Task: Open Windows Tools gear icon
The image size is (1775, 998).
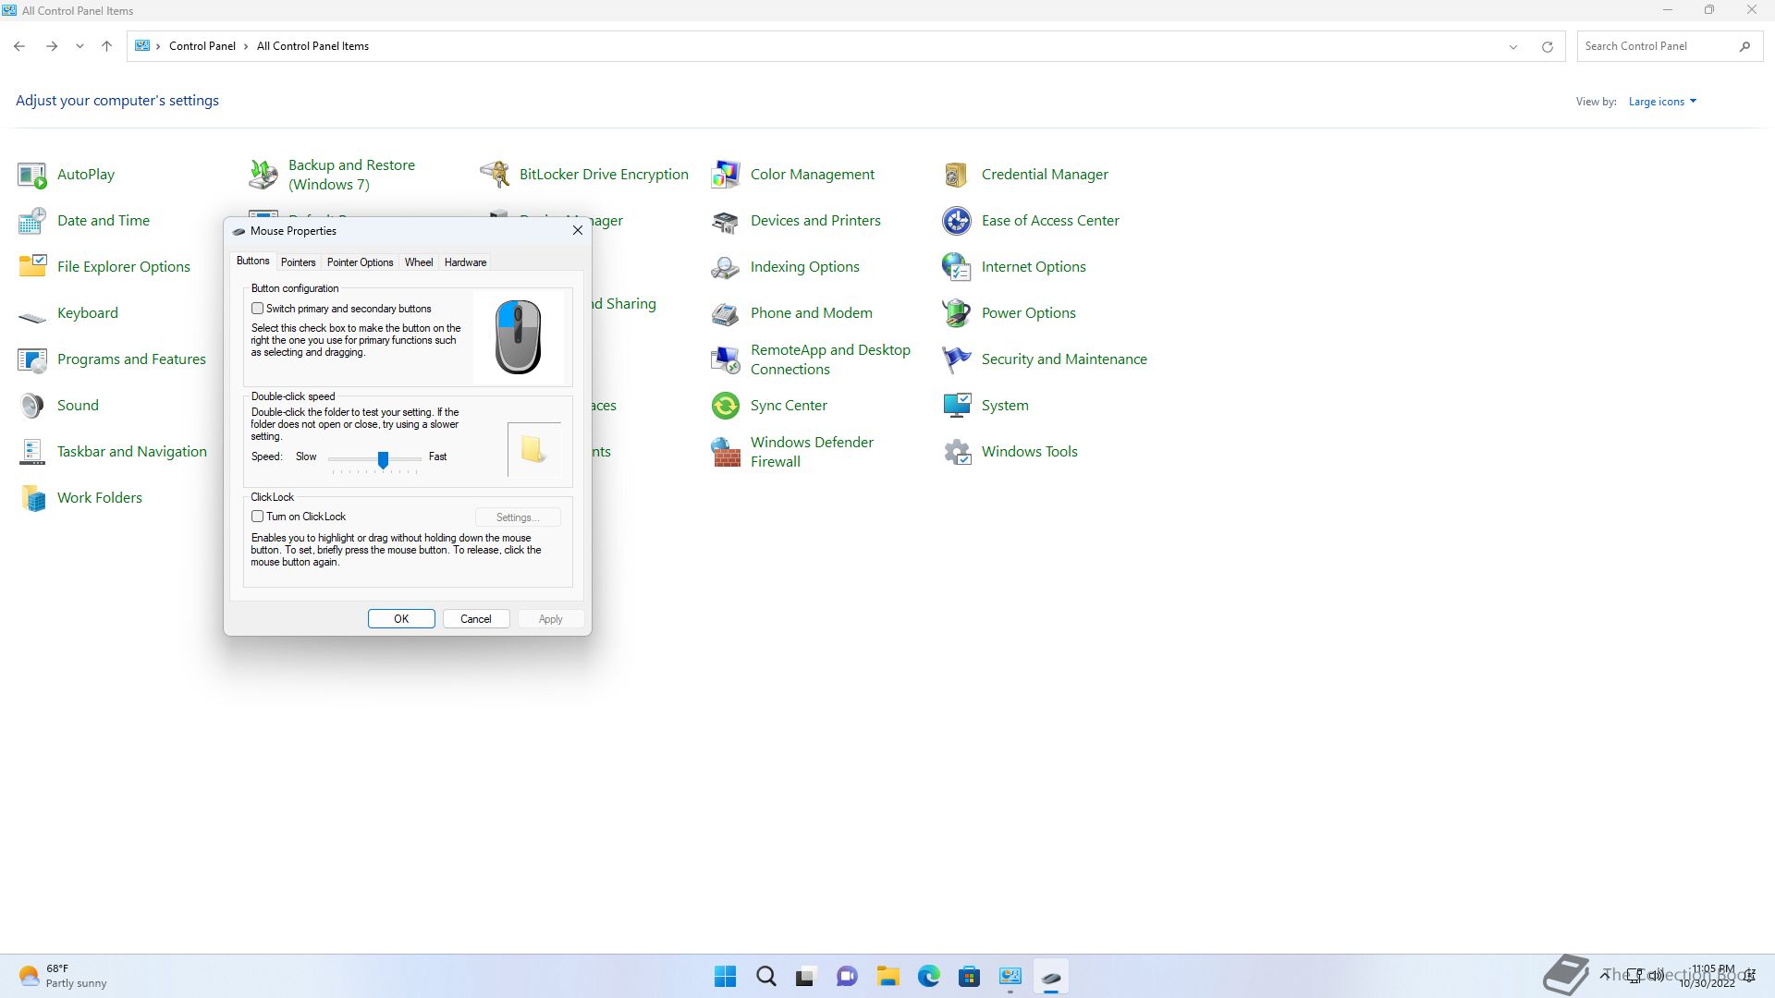Action: point(957,452)
